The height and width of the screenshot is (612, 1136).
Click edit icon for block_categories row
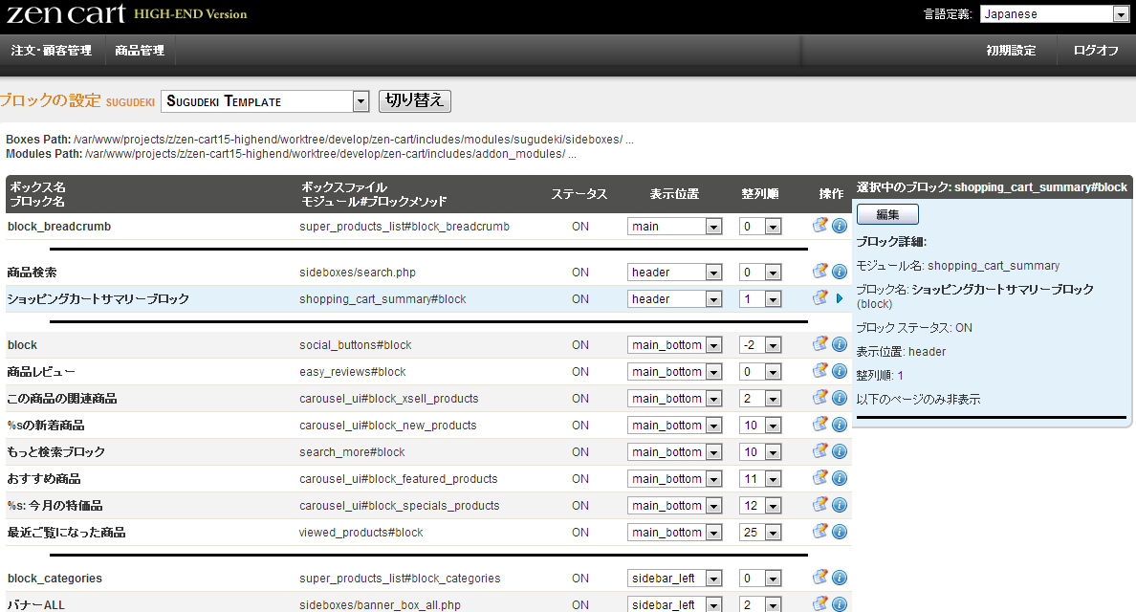tap(819, 578)
